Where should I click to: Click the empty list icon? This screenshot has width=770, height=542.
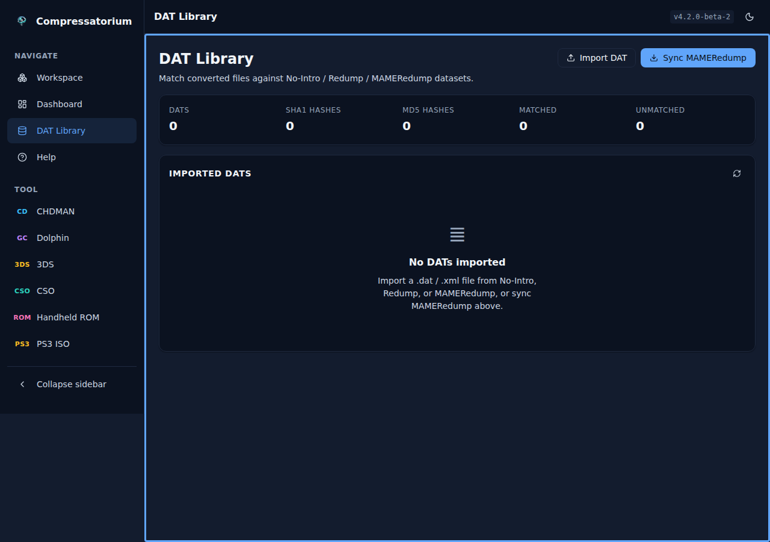click(457, 235)
